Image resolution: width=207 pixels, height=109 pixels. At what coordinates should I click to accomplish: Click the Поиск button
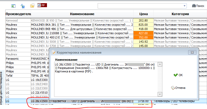click(198, 6)
